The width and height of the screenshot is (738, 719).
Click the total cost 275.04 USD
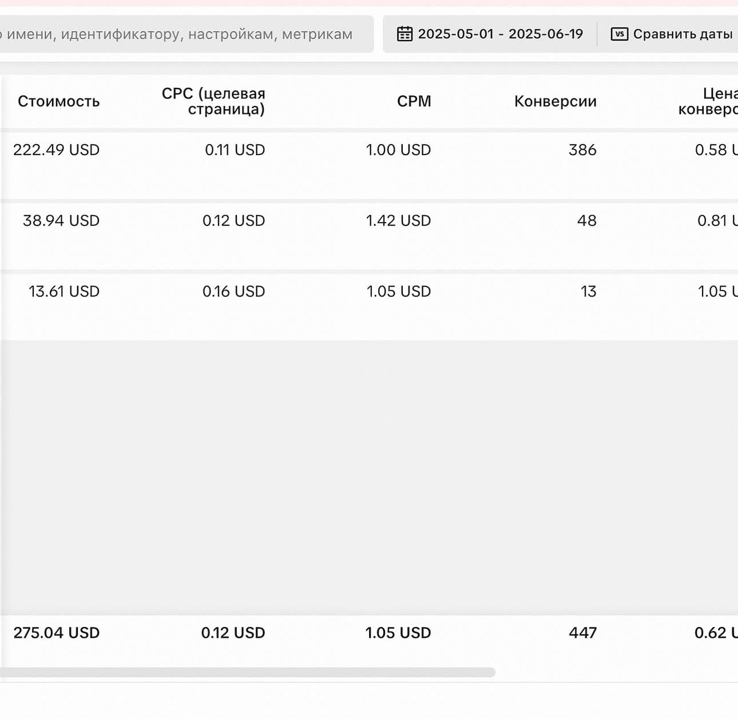57,633
